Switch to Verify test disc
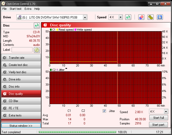Image resolution: width=172 pixels, height=135 pixels. [21, 72]
